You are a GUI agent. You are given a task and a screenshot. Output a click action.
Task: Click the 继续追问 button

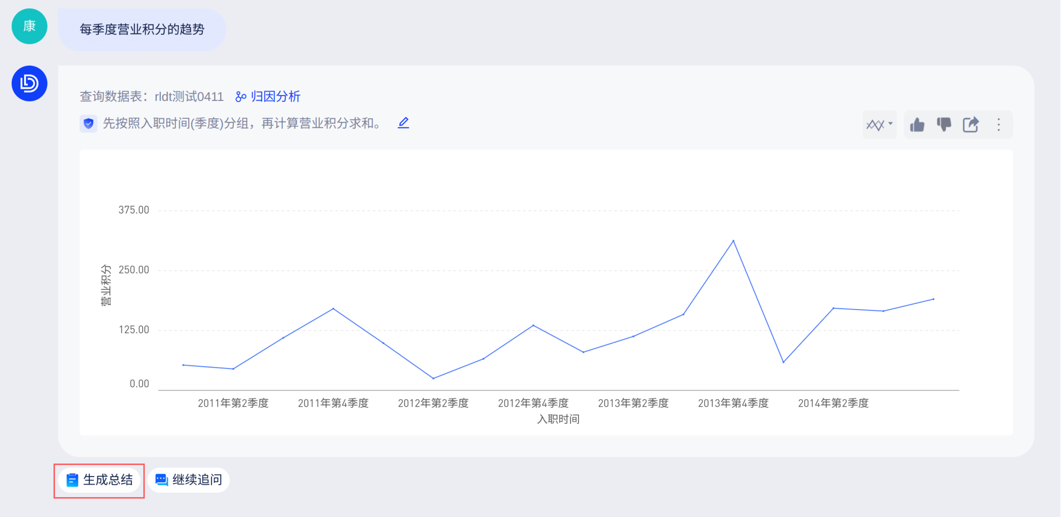189,480
